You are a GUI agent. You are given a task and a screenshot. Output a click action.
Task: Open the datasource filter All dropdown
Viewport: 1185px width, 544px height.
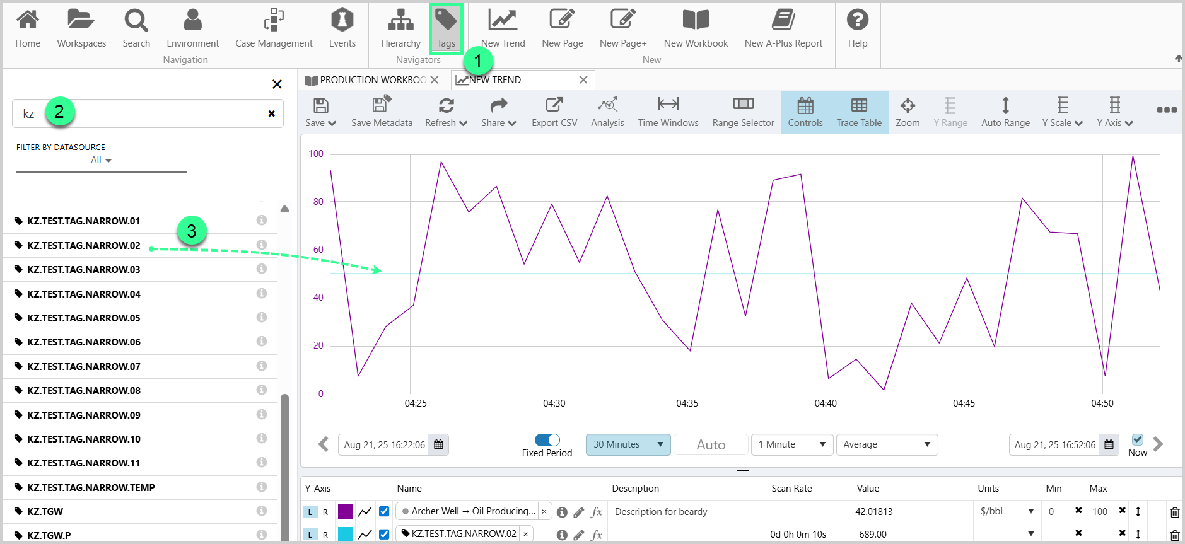click(x=101, y=160)
